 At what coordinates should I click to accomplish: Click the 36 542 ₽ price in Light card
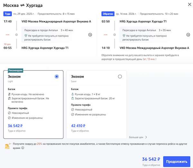(15, 126)
